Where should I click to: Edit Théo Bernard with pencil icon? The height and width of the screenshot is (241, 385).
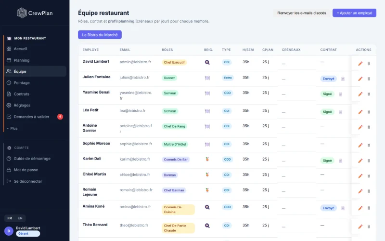click(x=360, y=227)
